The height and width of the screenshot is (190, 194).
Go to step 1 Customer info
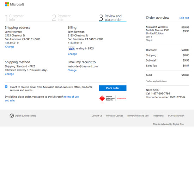pos(14,18)
